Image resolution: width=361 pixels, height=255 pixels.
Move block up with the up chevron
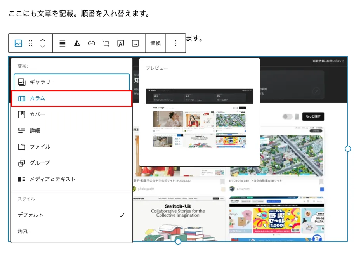[x=43, y=40]
